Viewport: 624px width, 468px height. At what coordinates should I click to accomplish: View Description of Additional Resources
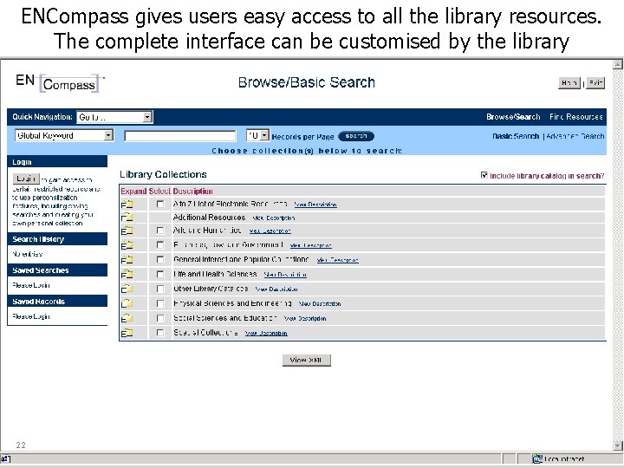click(x=274, y=218)
